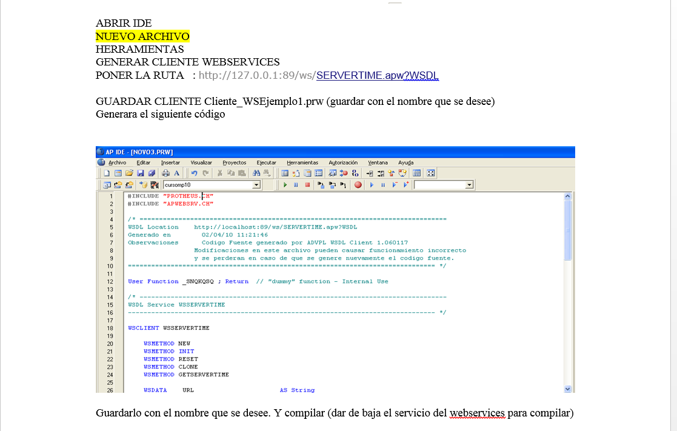Click the first step-into debug icon
The height and width of the screenshot is (431, 677).
tap(321, 185)
